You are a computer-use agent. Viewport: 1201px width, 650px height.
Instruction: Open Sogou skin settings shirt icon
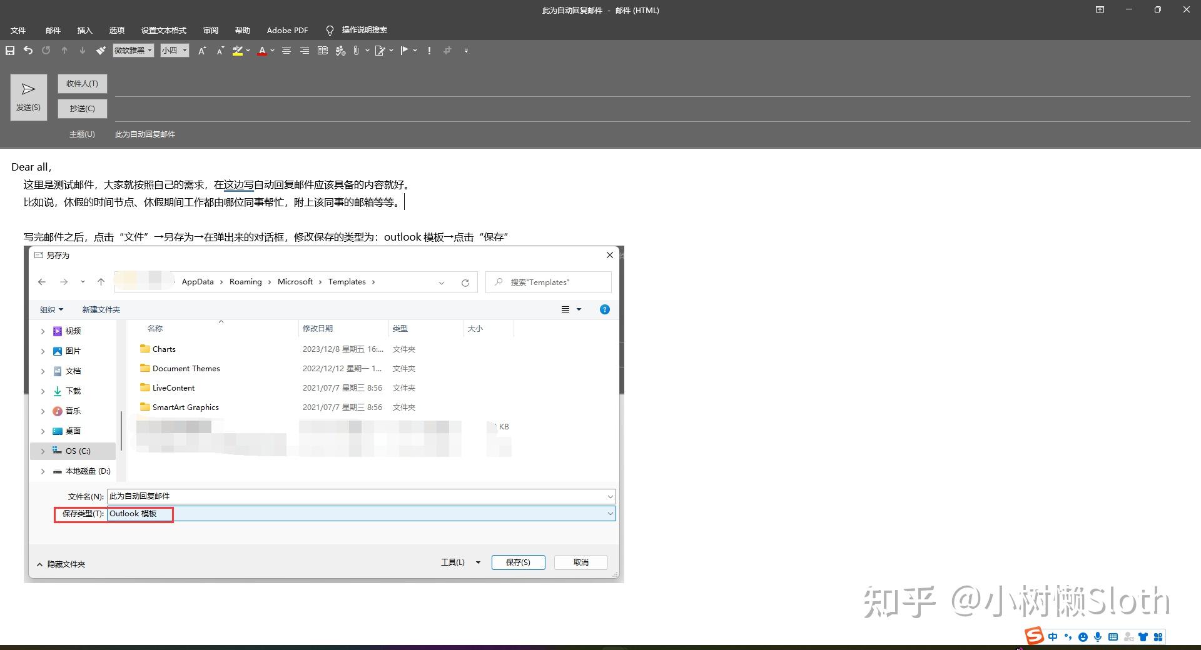point(1143,637)
